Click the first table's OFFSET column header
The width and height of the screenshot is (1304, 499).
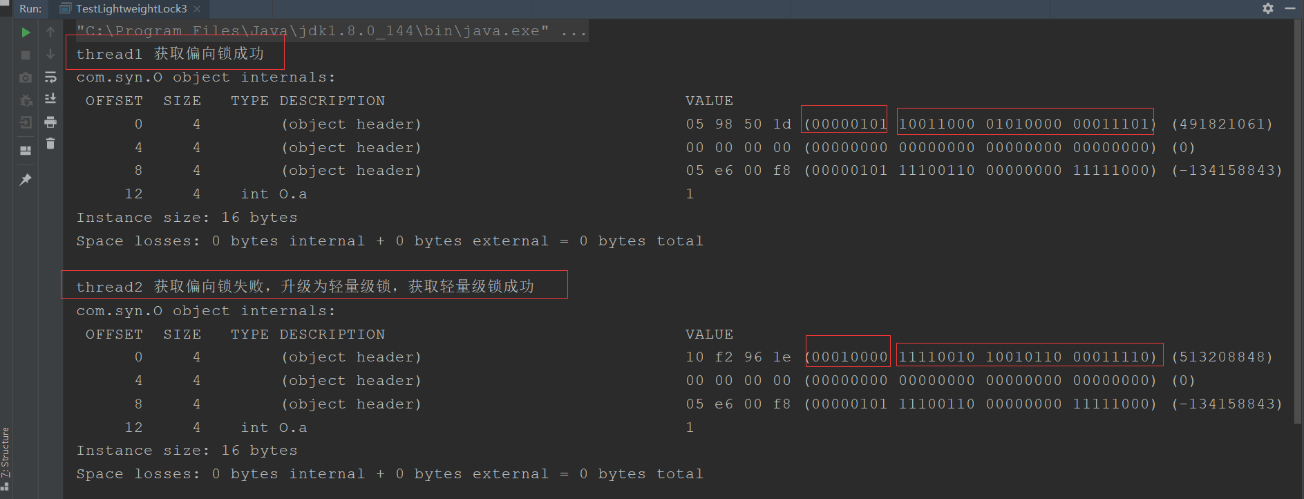pos(114,101)
